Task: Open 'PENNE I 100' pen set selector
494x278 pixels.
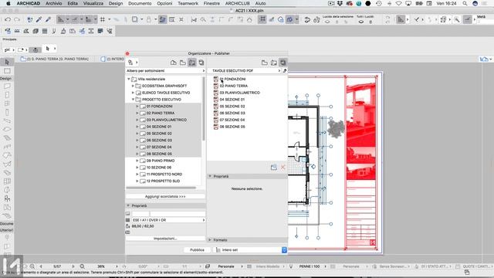Action: (x=310, y=266)
